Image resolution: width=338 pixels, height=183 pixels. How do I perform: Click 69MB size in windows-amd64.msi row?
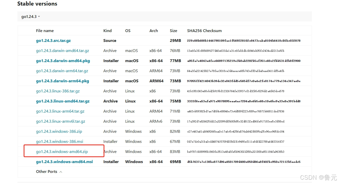[176, 162]
